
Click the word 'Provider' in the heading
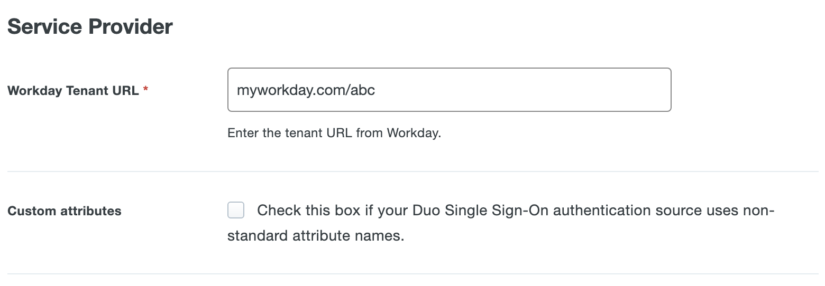(x=132, y=26)
